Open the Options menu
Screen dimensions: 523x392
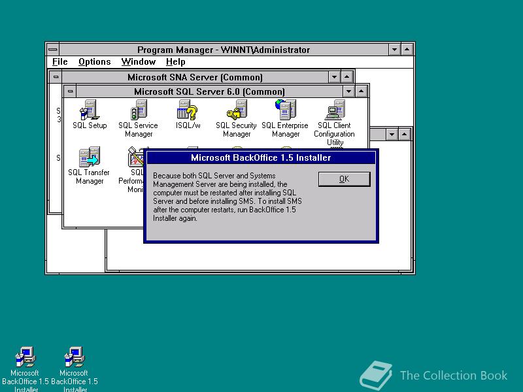pos(94,62)
